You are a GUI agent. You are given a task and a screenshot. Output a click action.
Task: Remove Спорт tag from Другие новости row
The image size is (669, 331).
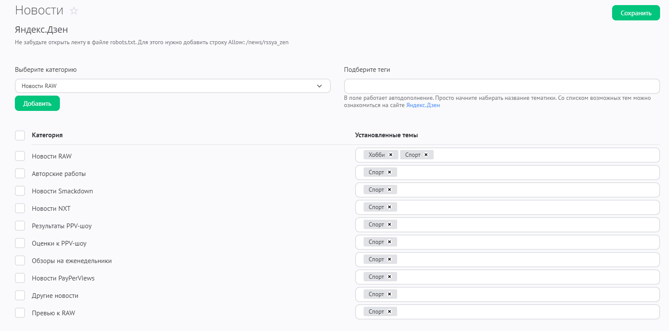[x=390, y=294]
